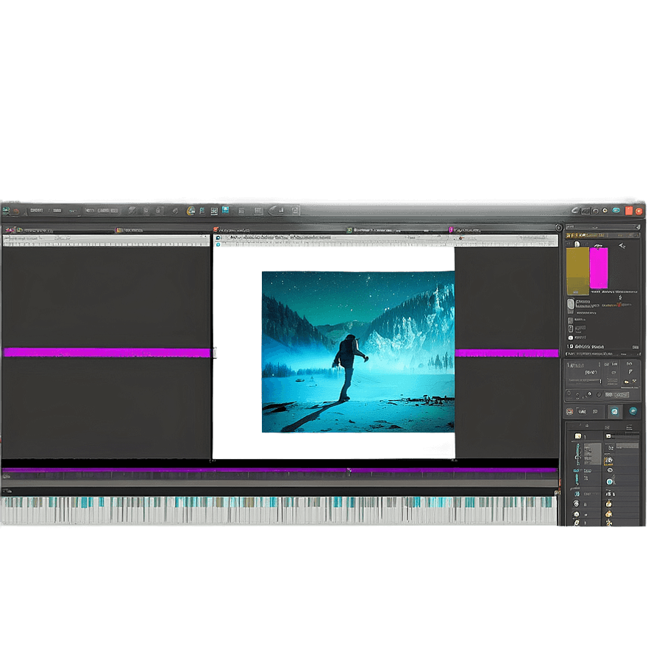The width and height of the screenshot is (662, 662).
Task: Click the yellow folder icon in layer list
Action: 578,436
